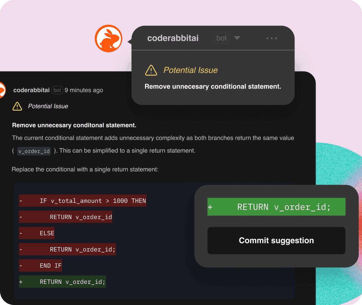This screenshot has height=305, width=362.
Task: Click the bold 'Remove unnecesary conditonal statement.' comment heading
Action: tap(74, 125)
